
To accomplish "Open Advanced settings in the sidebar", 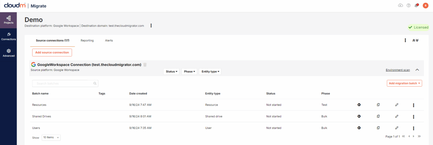I will click(8, 53).
